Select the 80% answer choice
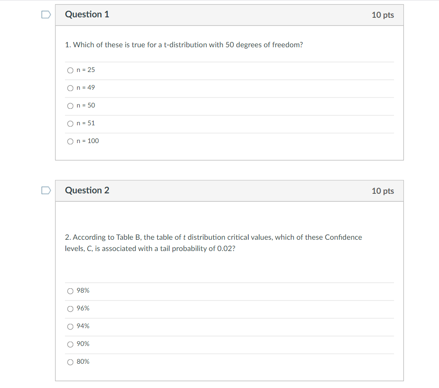Screen dimensions: 439x388 click(70, 362)
